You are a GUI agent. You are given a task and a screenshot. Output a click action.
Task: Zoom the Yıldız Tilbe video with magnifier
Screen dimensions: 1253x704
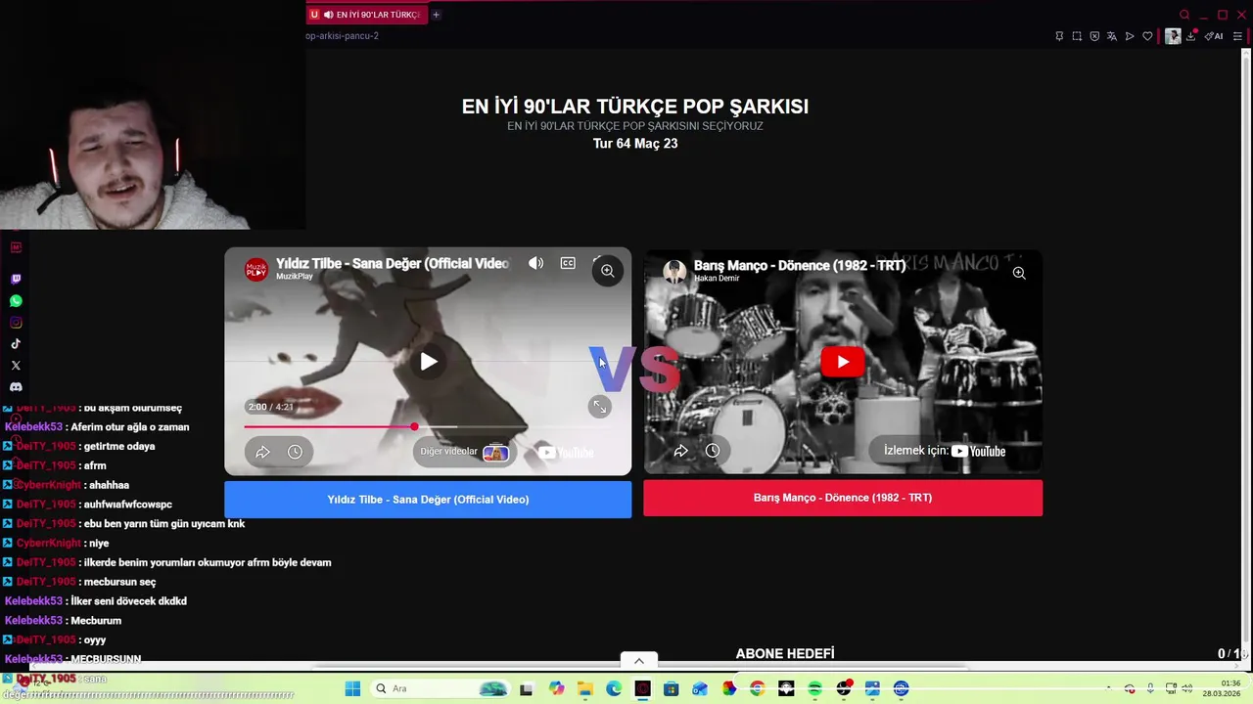coord(608,271)
